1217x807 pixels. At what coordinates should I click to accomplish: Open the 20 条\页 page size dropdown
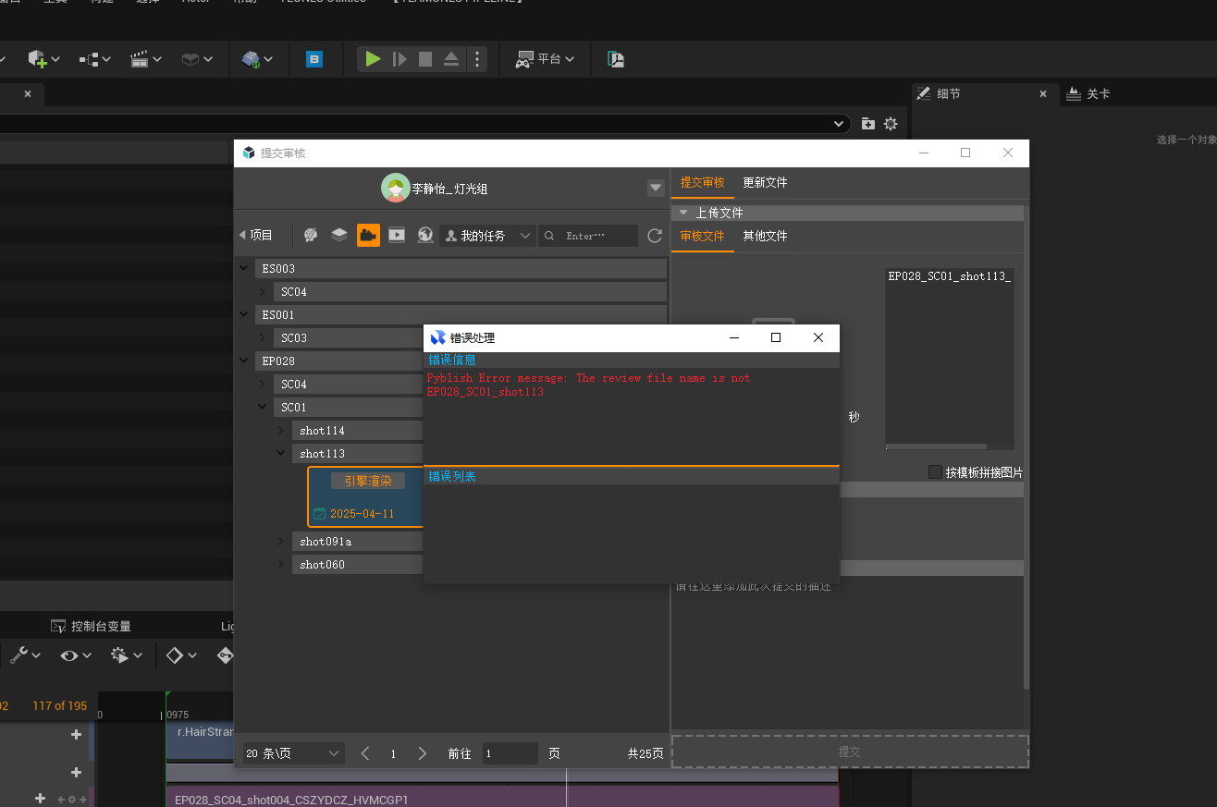pos(292,753)
